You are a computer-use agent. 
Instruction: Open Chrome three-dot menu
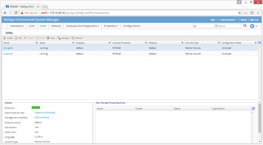tap(258, 13)
